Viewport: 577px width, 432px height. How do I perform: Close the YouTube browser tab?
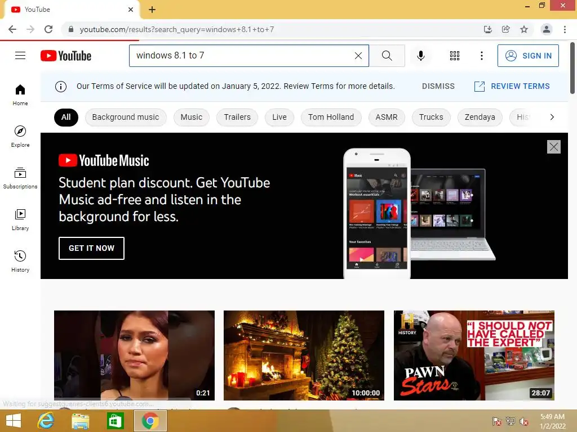coord(131,10)
